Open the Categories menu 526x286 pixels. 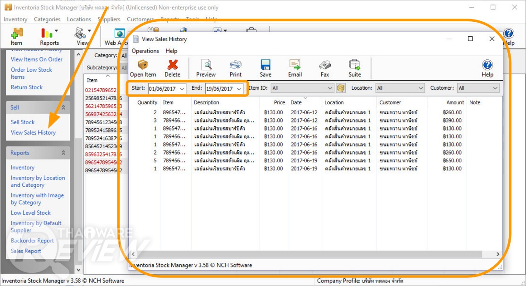47,19
